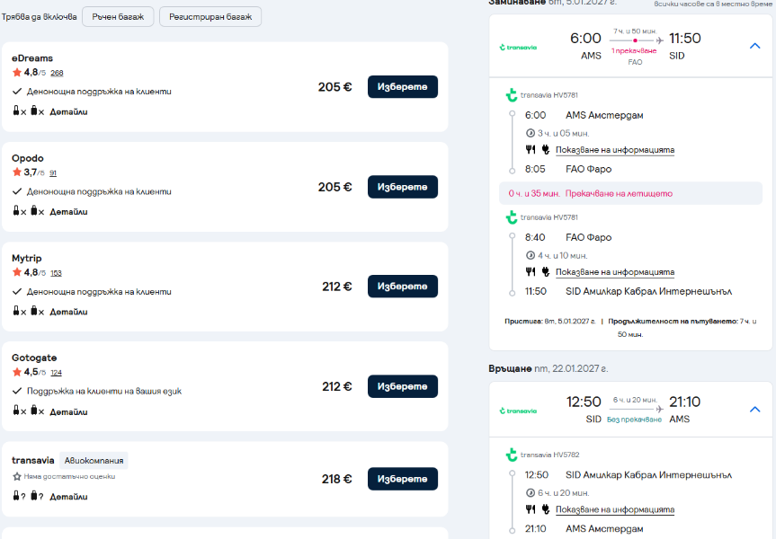Click clock icon beside 3 ч. и 05 мин.
Viewport: 776px width, 539px height.
pos(530,133)
